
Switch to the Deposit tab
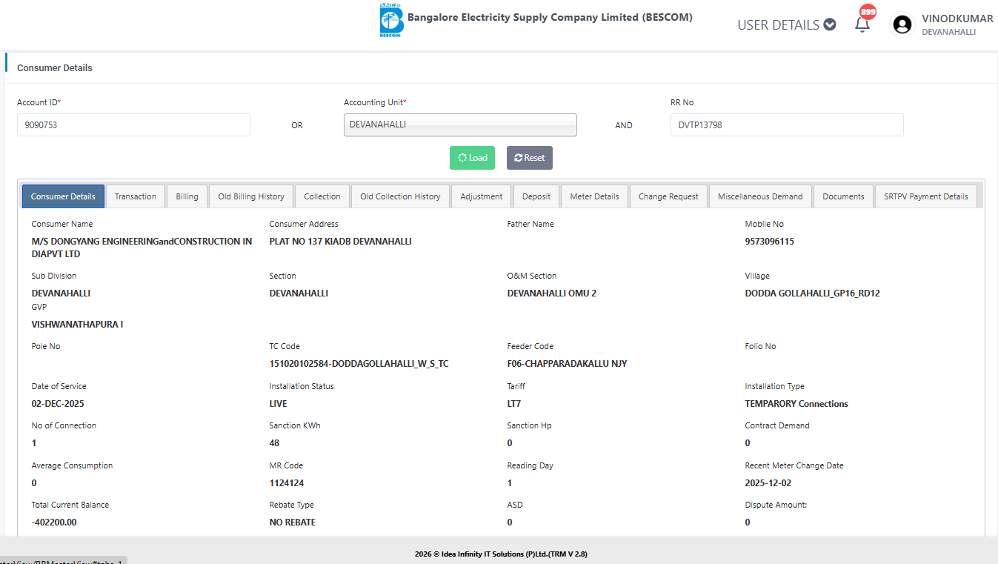(536, 196)
